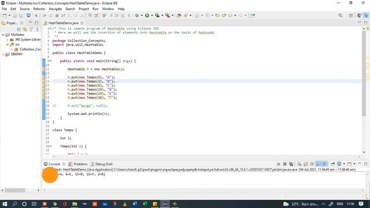The width and height of the screenshot is (370, 208).
Task: Minimize the Console view panel
Action: [360, 164]
